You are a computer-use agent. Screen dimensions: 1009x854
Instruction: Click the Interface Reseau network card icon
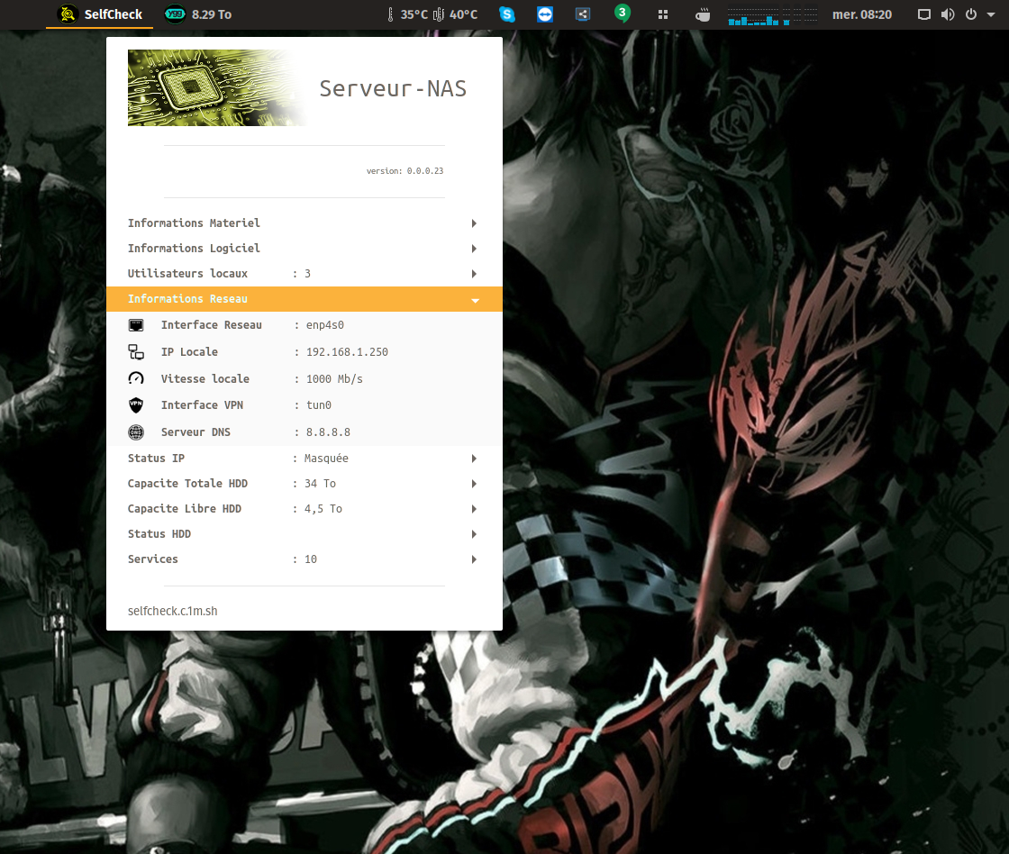point(136,325)
